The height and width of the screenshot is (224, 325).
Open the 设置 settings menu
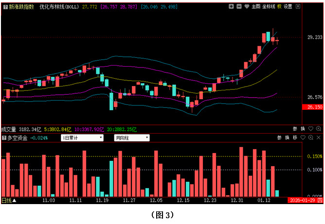pos(288,6)
